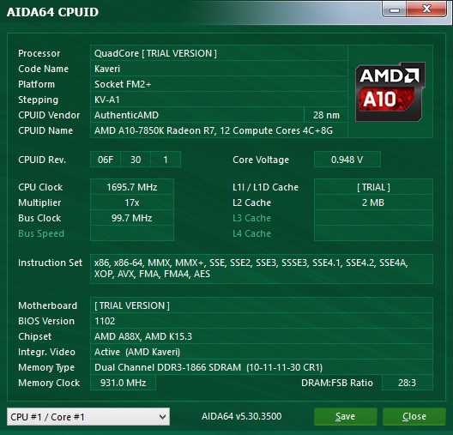Select the Core Voltage 0.948 V box
Image resolution: width=453 pixels, height=435 pixels.
pyautogui.click(x=347, y=160)
